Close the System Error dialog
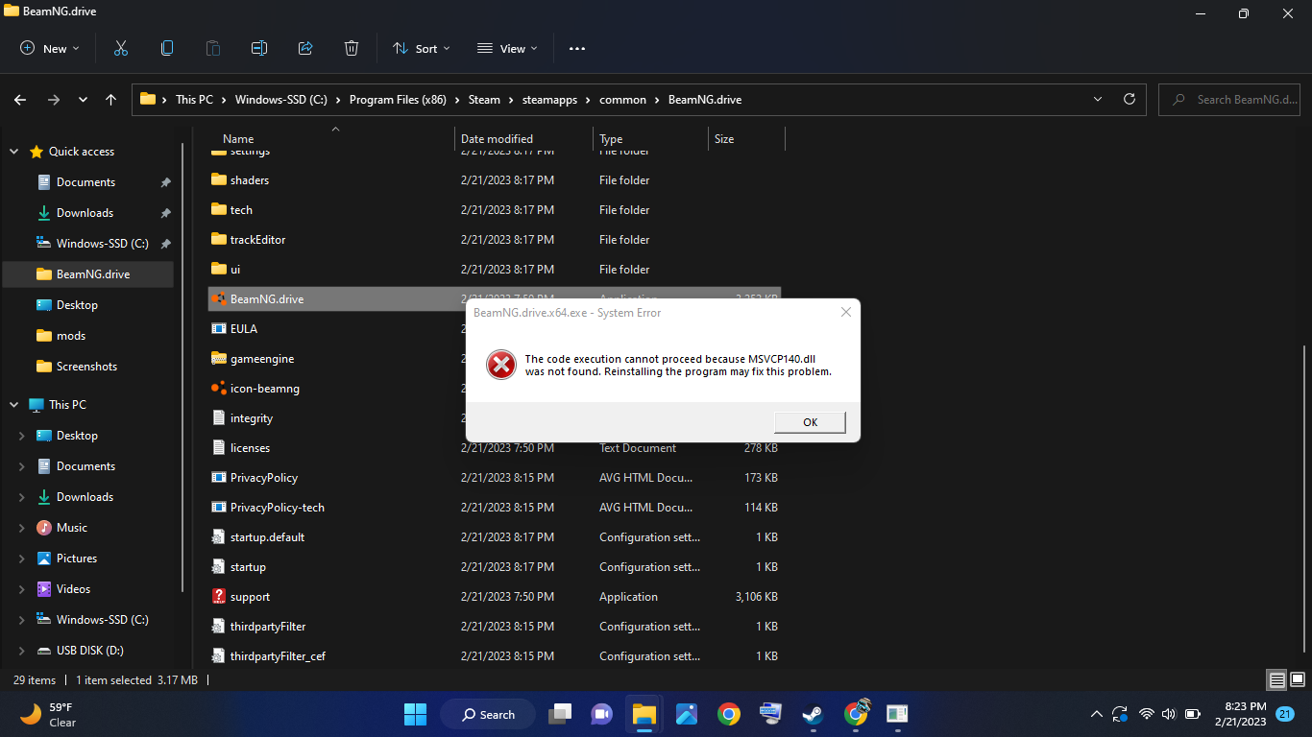 point(845,312)
